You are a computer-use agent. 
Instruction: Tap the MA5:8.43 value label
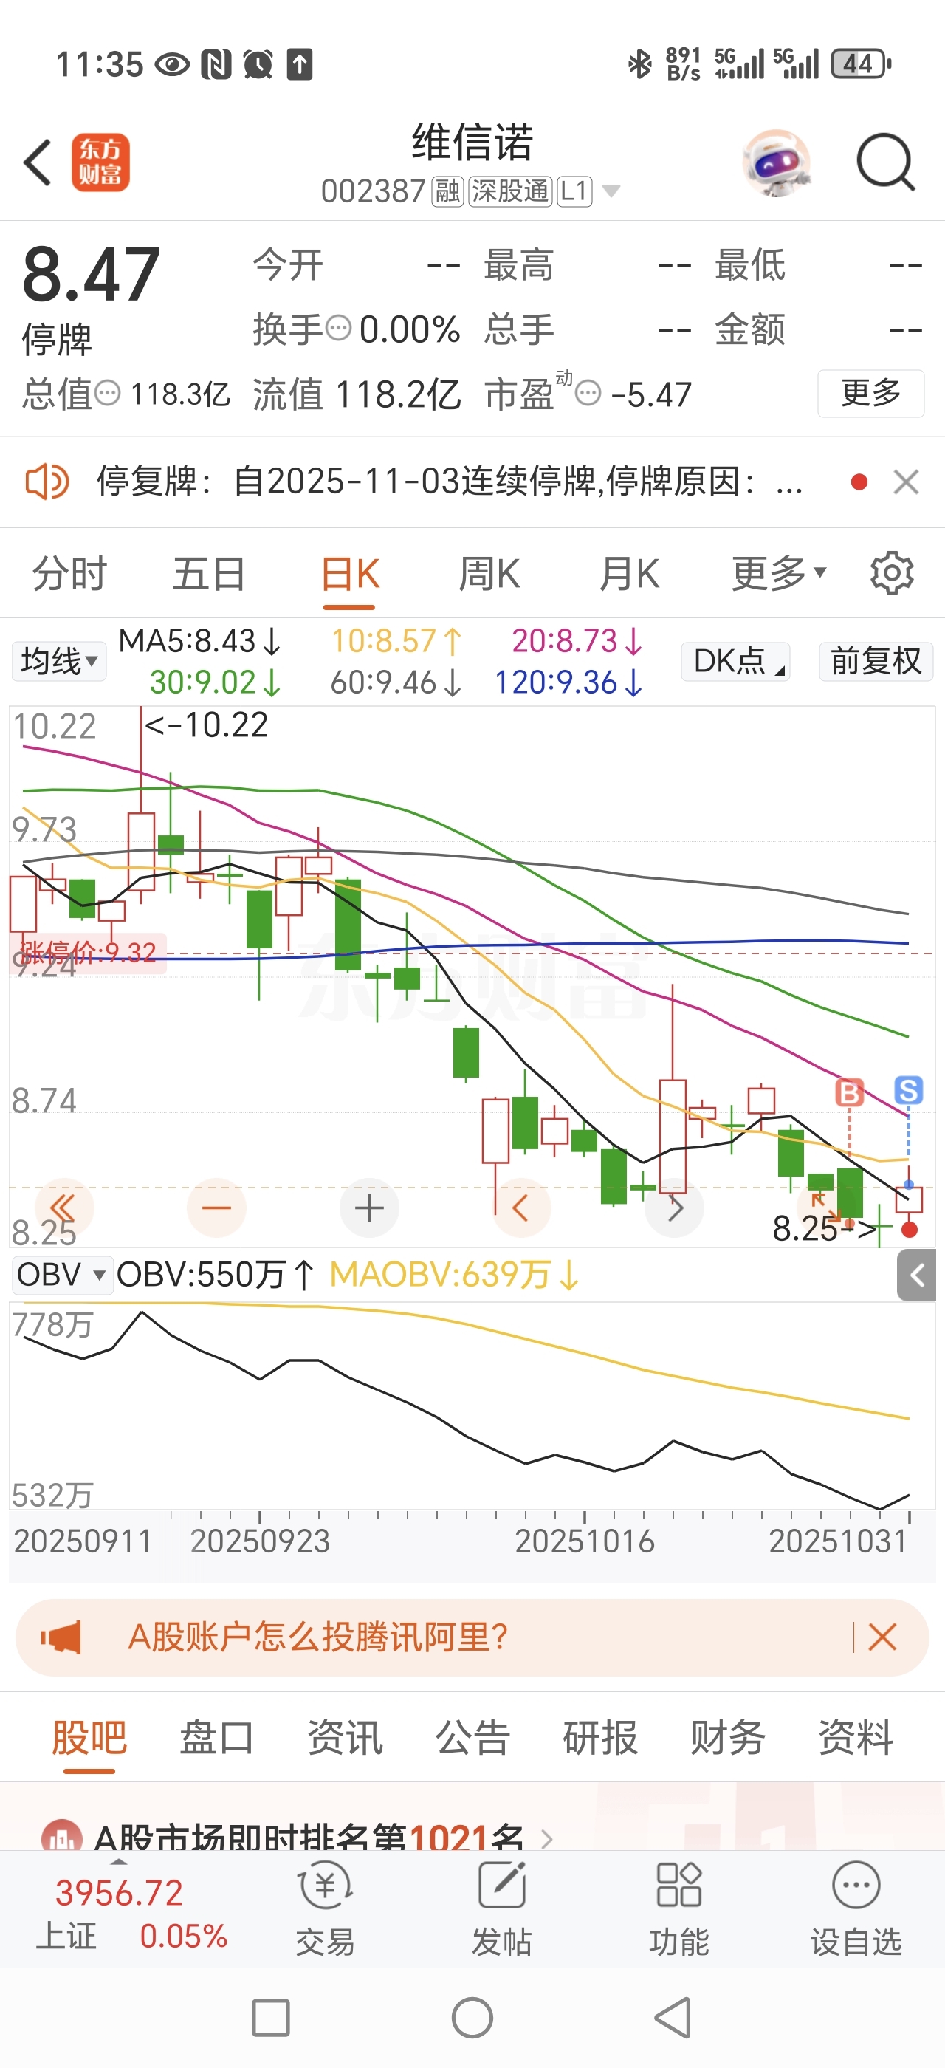(x=201, y=641)
